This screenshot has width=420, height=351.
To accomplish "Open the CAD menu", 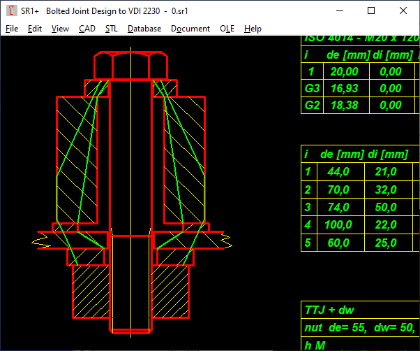I will pos(87,29).
